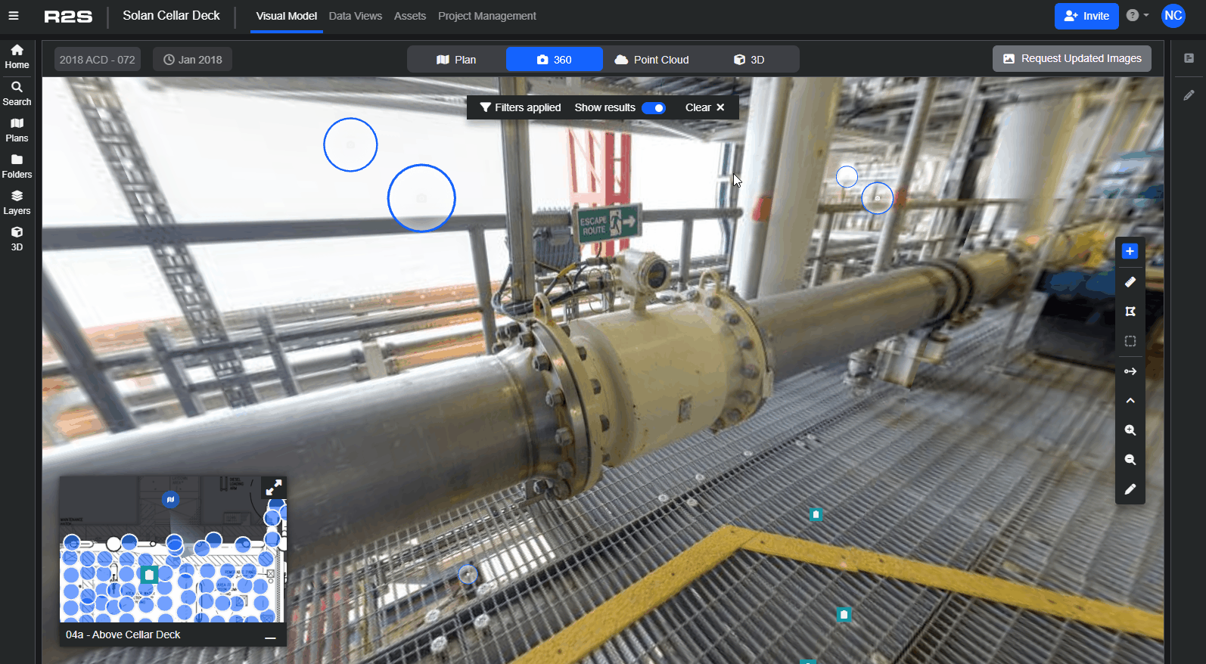Toggle the Show results switch

coord(654,108)
